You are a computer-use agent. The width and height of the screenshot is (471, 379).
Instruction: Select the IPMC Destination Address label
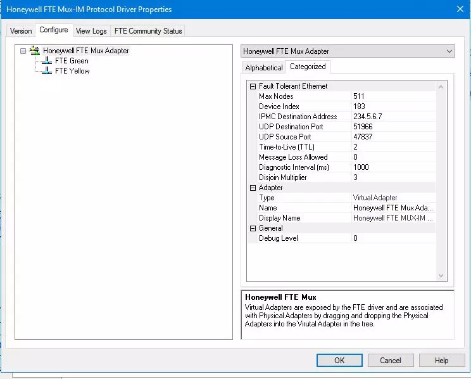click(298, 117)
